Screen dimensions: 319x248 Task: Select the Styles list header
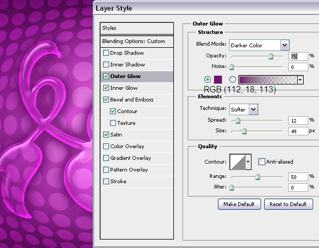(137, 28)
